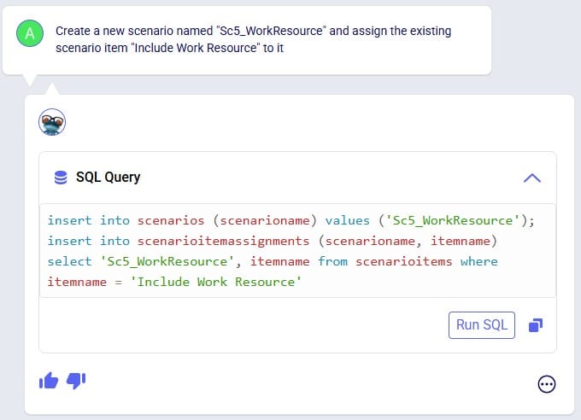The height and width of the screenshot is (420, 581).
Task: Run the generated SQL query
Action: pos(482,324)
